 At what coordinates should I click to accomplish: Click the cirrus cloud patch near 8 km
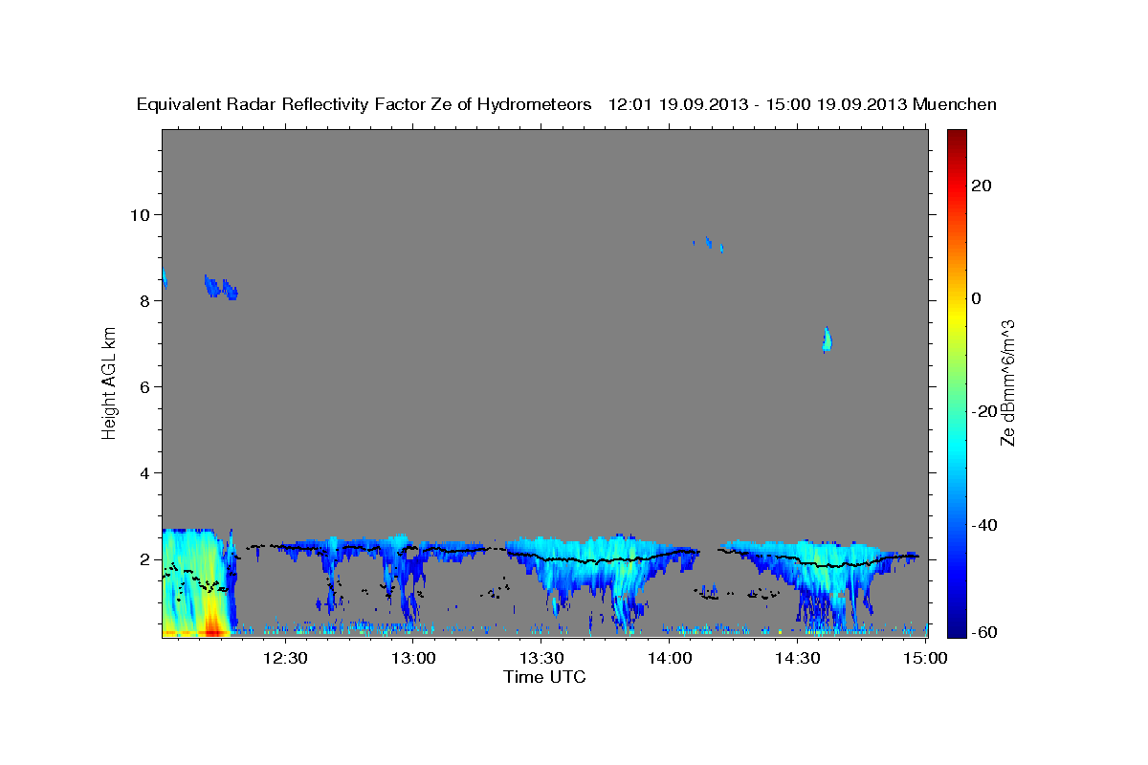pos(221,287)
